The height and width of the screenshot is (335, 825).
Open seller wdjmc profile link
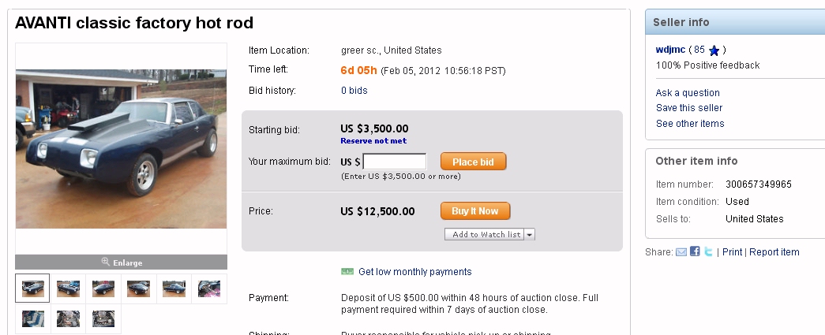(x=670, y=50)
